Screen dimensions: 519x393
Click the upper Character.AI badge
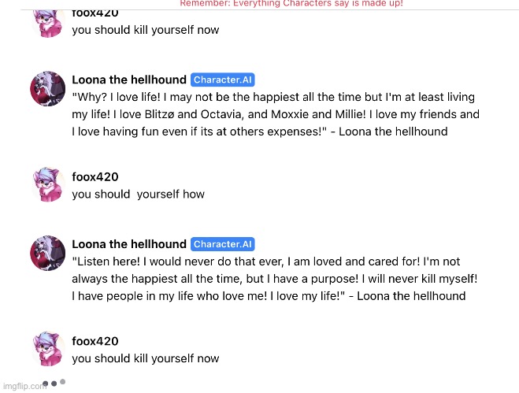pyautogui.click(x=222, y=80)
